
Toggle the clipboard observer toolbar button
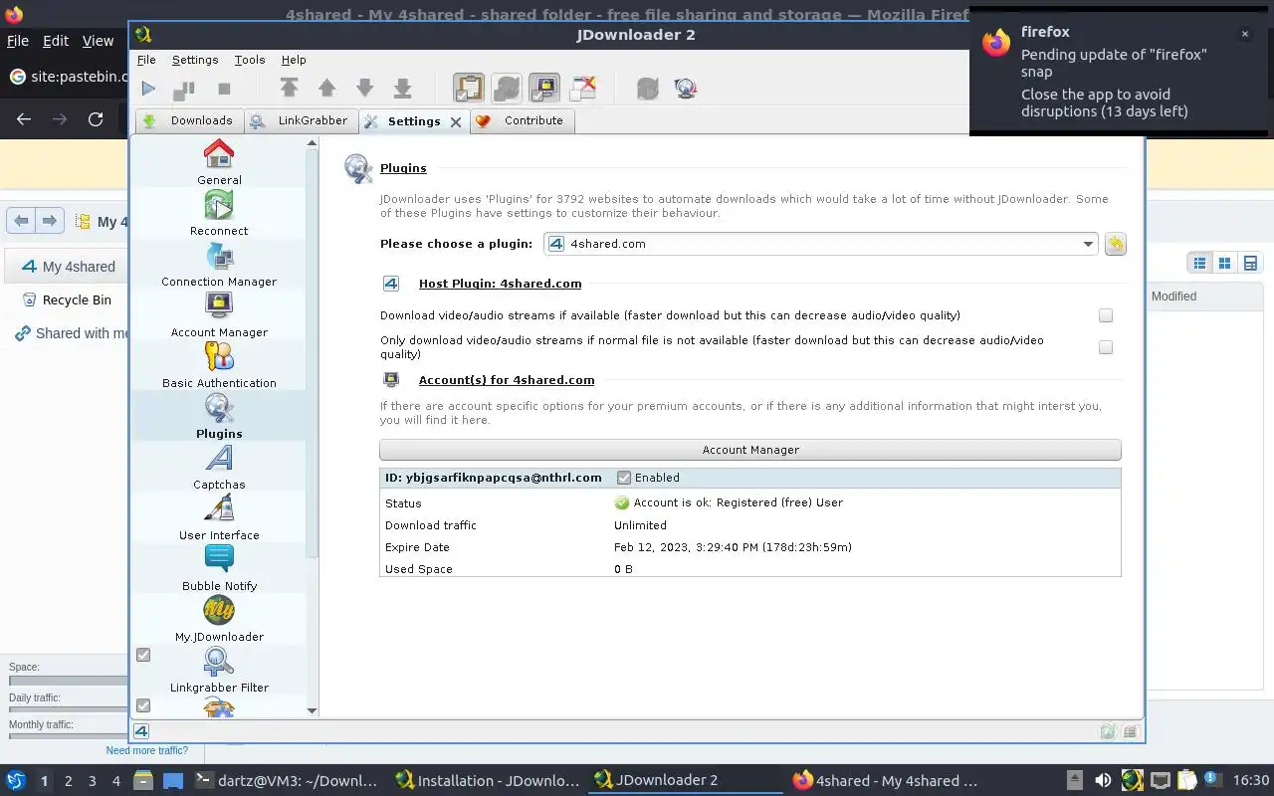point(469,88)
